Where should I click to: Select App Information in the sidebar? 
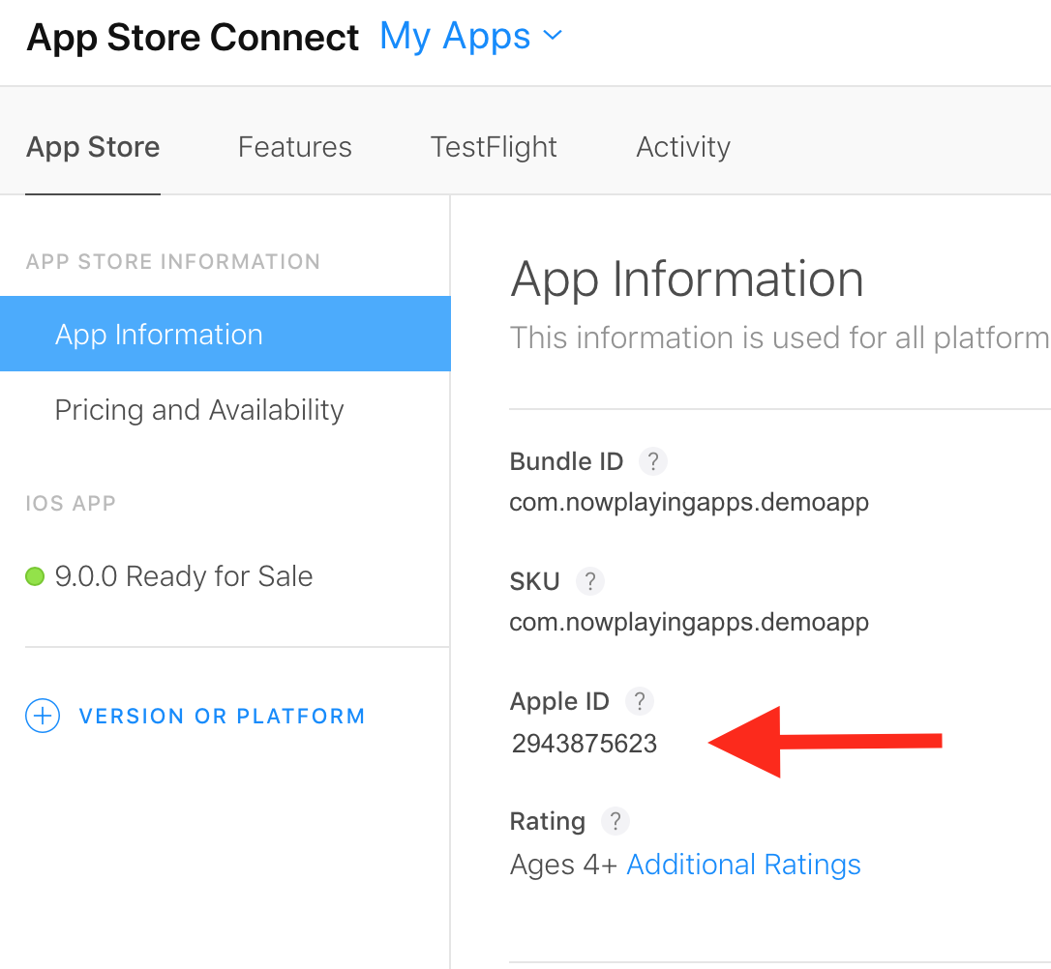pos(159,335)
